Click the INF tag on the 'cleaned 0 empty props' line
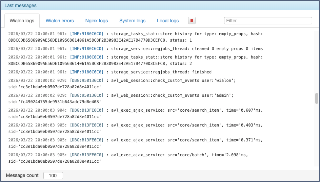Image resolution: width=320 pixels, height=182 pixels. pos(86,49)
